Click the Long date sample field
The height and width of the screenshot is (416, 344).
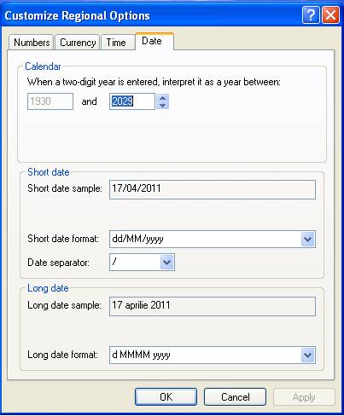213,306
